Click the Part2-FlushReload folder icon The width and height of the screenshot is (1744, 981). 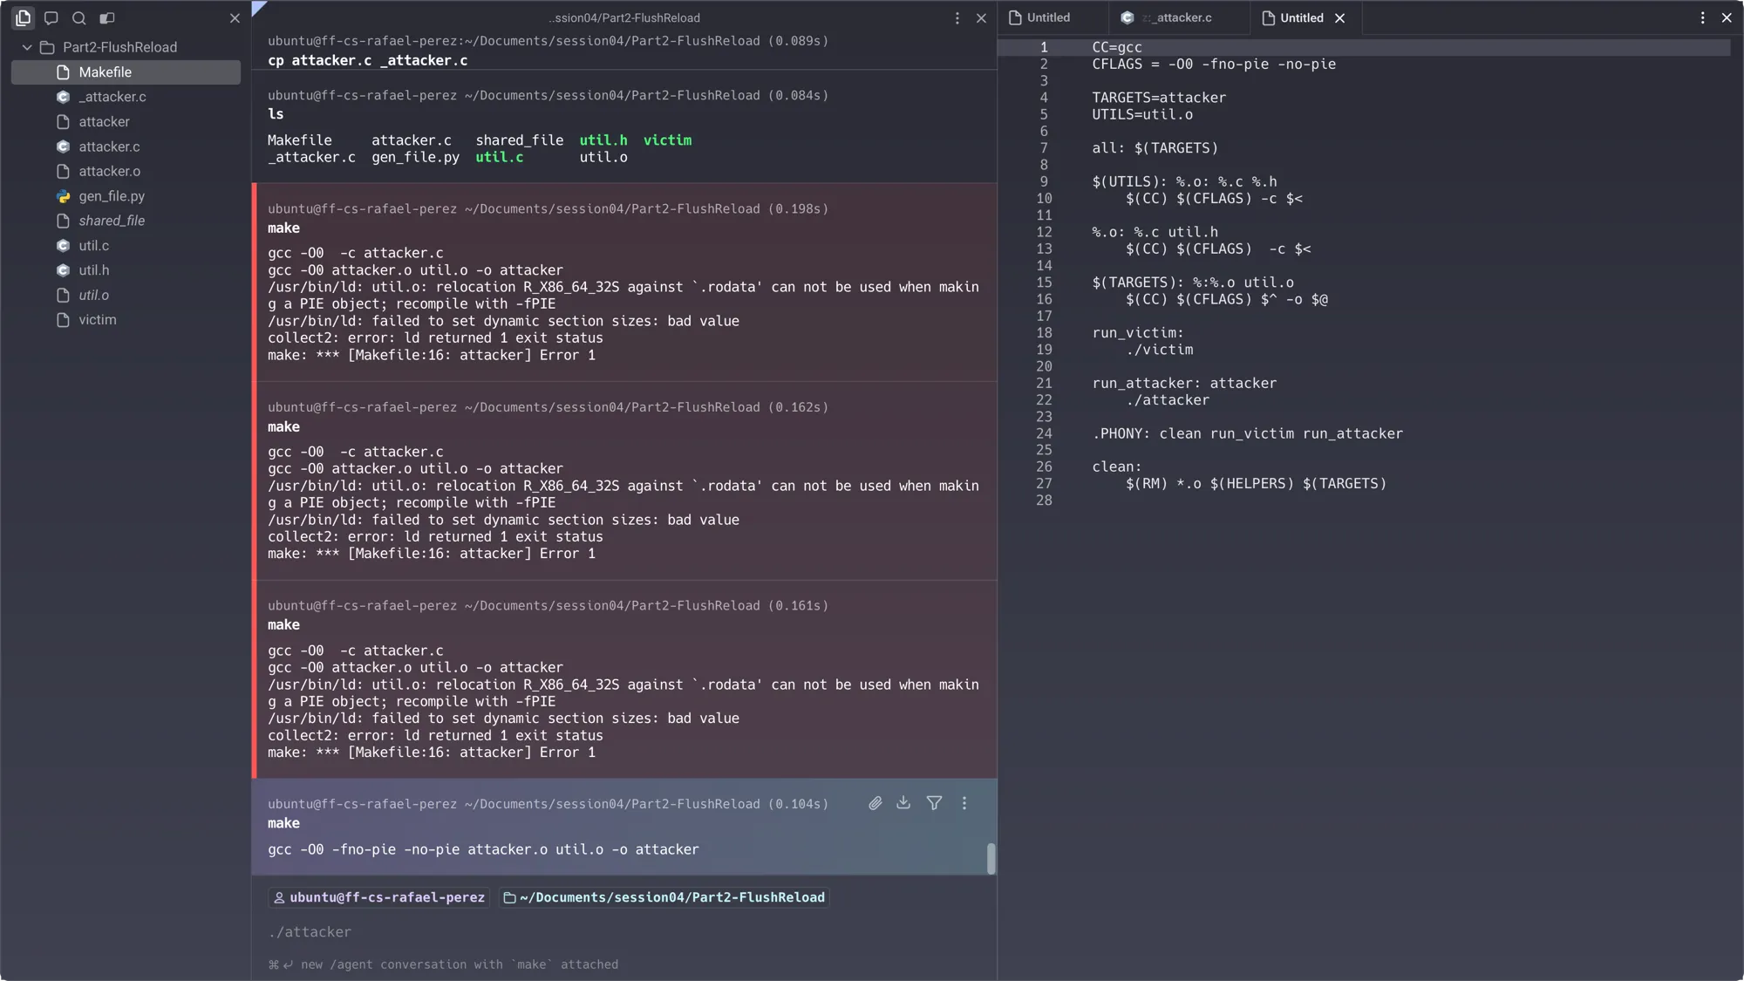[47, 47]
